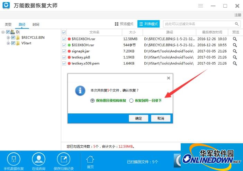Cancel recovery with 取消 button
The height and width of the screenshot is (171, 243).
point(161,119)
